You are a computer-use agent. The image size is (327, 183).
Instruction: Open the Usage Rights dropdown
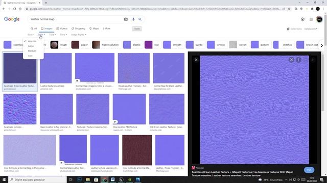[78, 35]
